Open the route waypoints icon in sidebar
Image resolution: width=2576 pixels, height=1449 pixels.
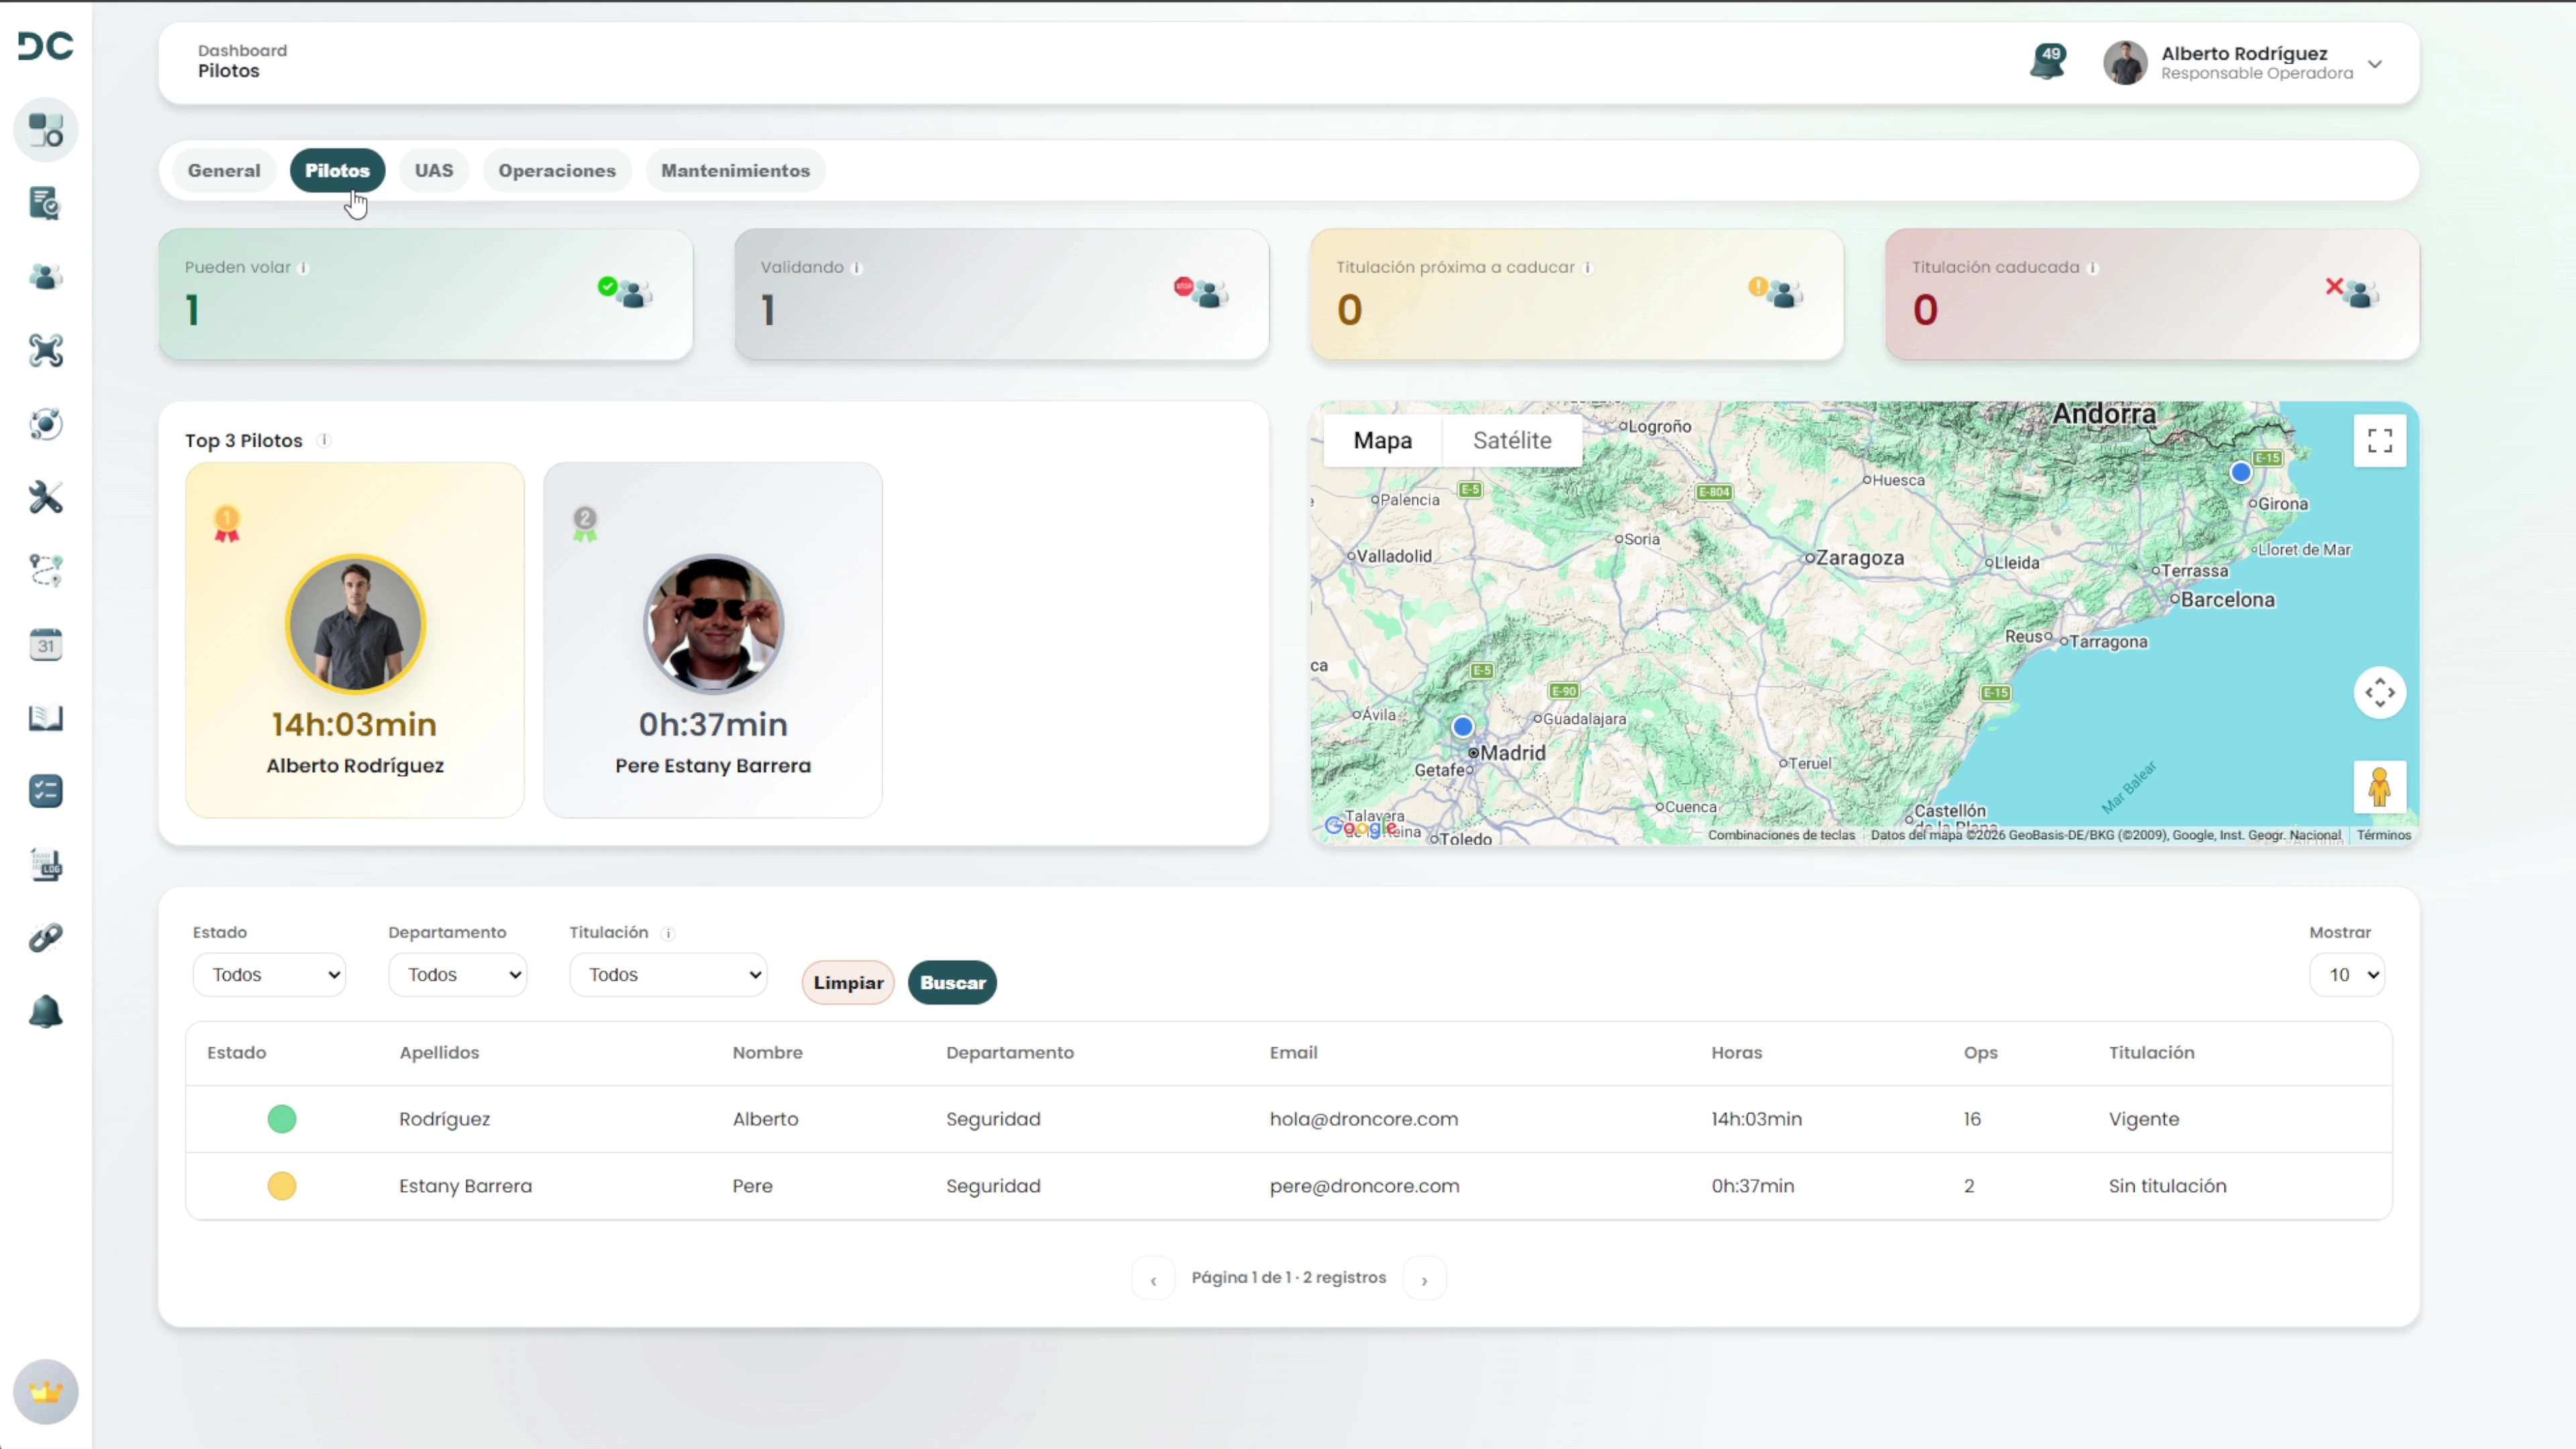[x=46, y=571]
